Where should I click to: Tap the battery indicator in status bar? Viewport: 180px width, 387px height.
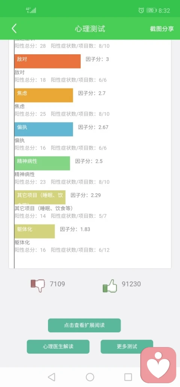point(151,11)
